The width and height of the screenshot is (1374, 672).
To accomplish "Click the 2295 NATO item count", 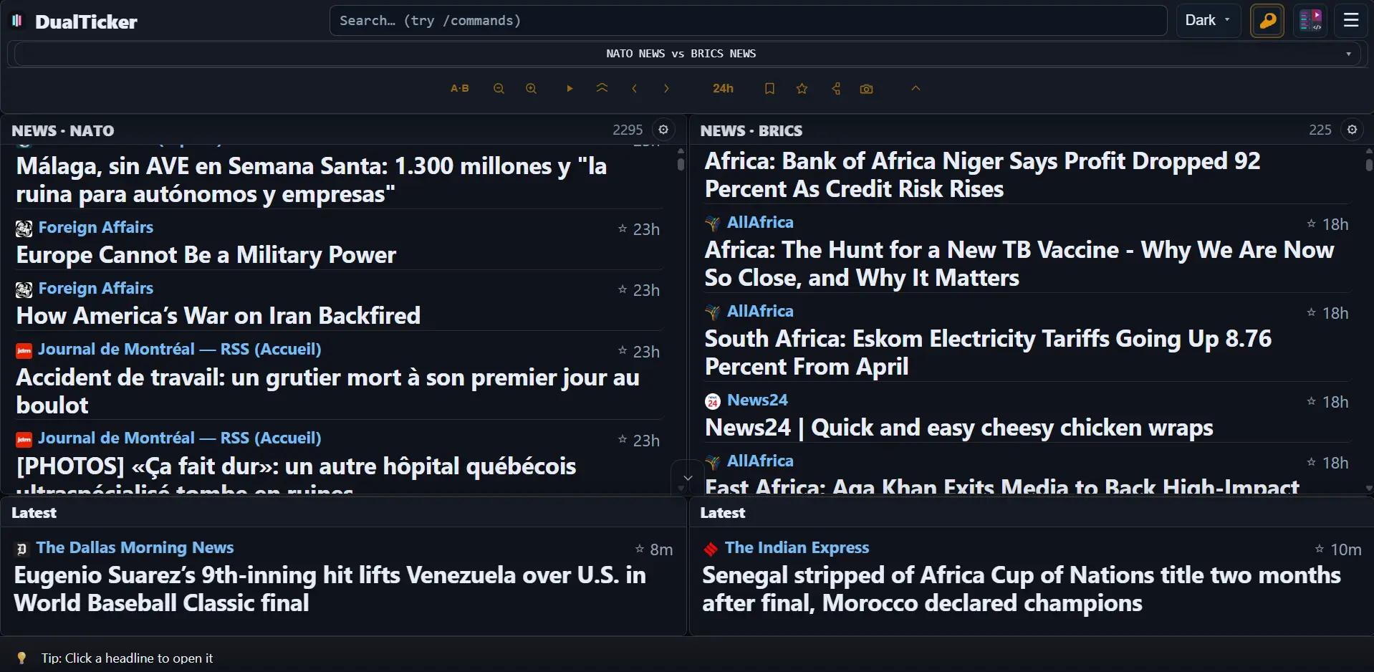I will click(628, 130).
